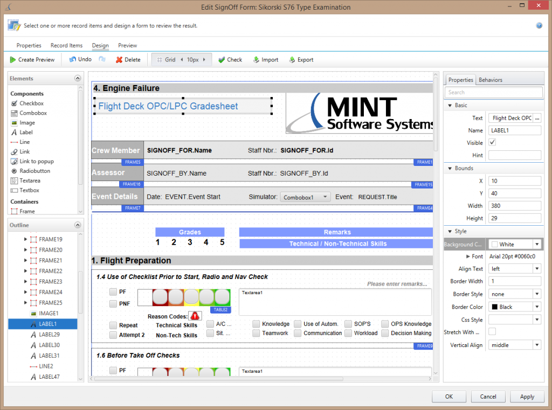Open the Vertical Align dropdown

536,345
